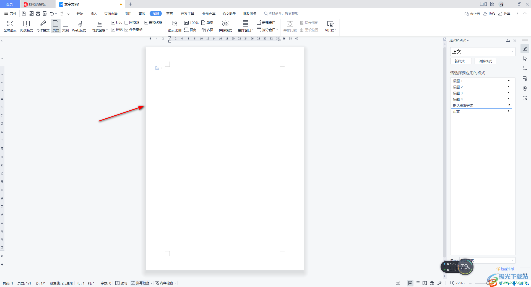This screenshot has width=531, height=287.
Task: Click the 新样式... button
Action: pyautogui.click(x=461, y=61)
